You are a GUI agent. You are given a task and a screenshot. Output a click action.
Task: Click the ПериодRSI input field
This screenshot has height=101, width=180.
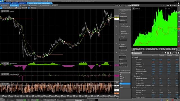pos(123,48)
